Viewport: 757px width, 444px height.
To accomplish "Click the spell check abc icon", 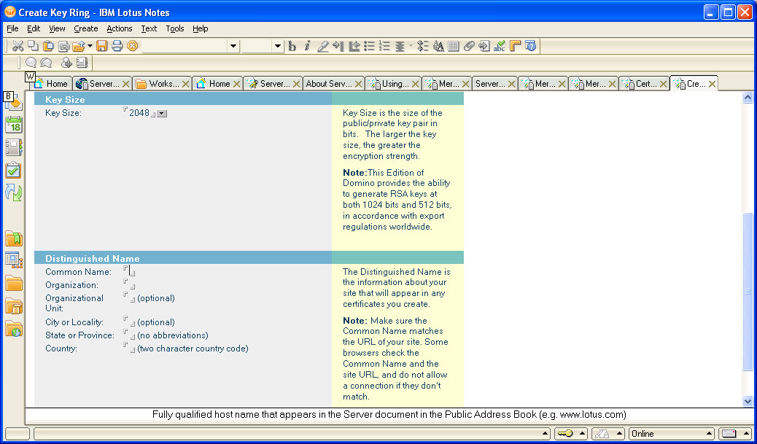I will [x=500, y=46].
